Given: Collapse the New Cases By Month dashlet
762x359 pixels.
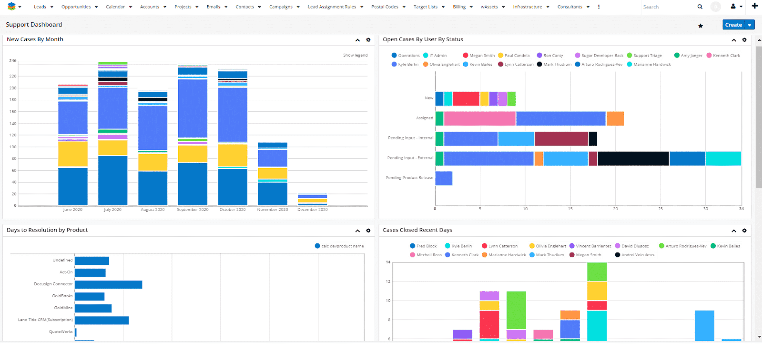Looking at the screenshot, I should [357, 40].
